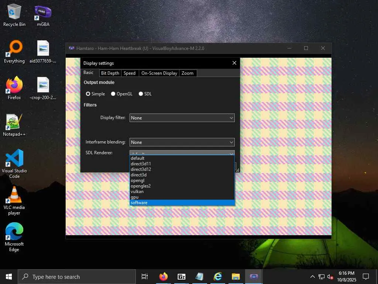Select the Simple output module
This screenshot has height=284, width=378.
[96, 94]
